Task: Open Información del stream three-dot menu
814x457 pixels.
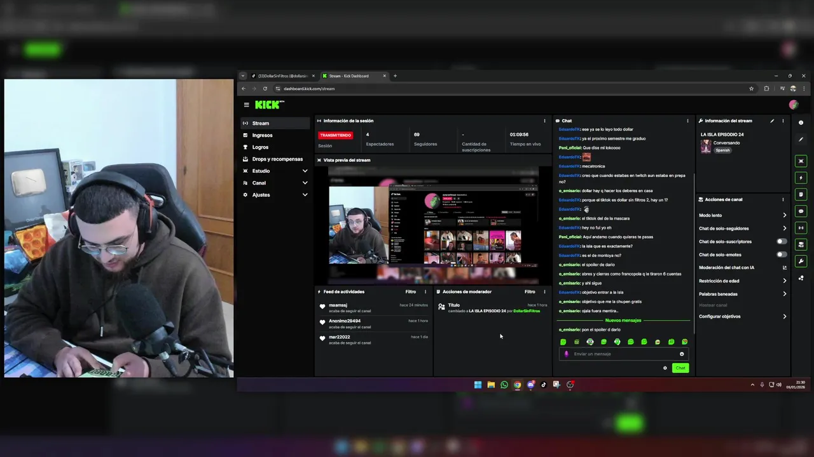Action: 783,121
